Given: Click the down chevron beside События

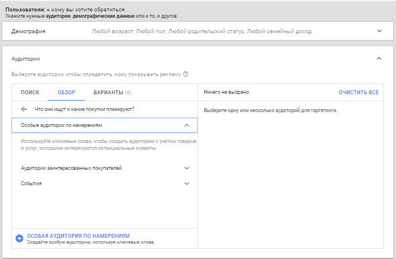Looking at the screenshot, I should [187, 184].
